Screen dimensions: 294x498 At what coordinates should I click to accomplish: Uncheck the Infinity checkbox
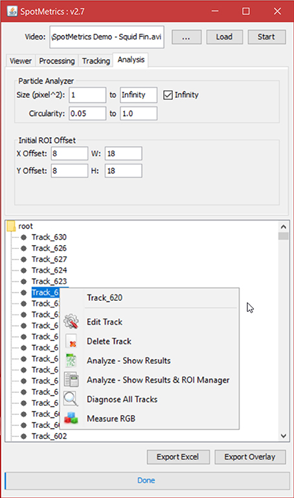pyautogui.click(x=168, y=95)
